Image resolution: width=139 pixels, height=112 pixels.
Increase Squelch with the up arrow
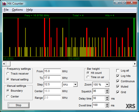tap(107, 90)
